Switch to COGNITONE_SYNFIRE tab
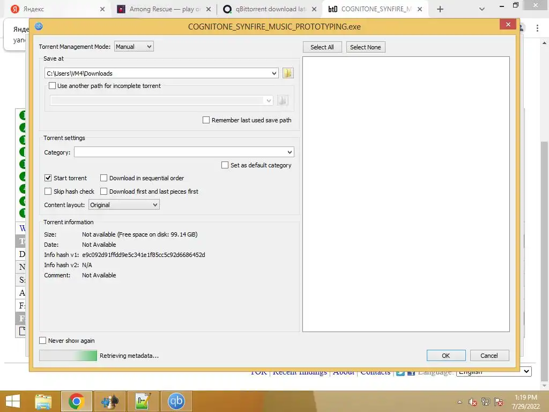This screenshot has height=412, width=549. (x=375, y=9)
